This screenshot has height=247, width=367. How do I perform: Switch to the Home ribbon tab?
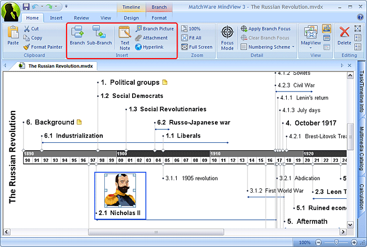point(33,18)
